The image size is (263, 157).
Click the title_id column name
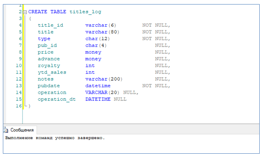pyautogui.click(x=50, y=25)
